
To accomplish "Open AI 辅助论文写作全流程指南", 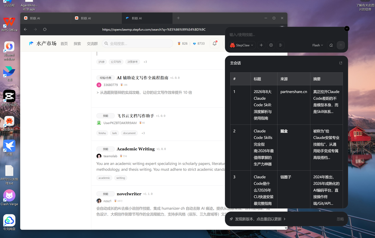I will point(142,78).
